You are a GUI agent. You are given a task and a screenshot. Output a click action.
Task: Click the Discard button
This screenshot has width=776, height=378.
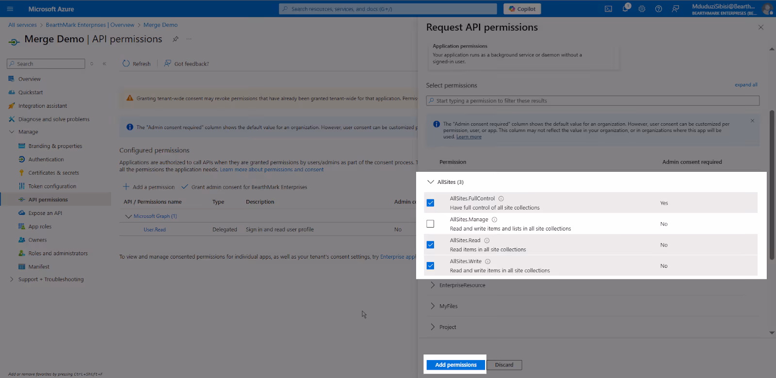[x=504, y=365]
